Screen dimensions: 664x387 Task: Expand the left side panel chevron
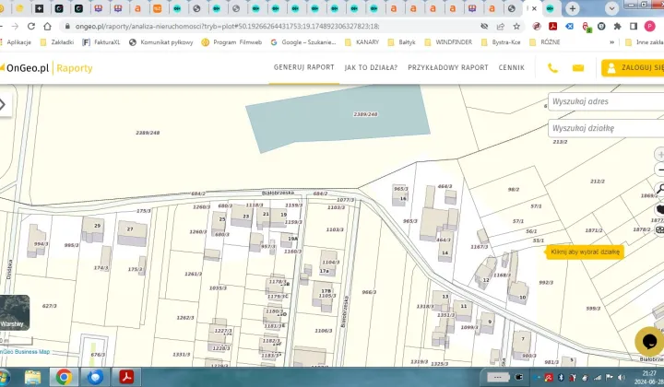point(3,104)
